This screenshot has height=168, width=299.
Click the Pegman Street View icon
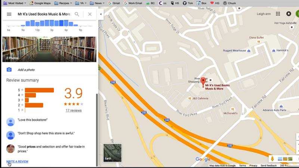tap(272, 159)
